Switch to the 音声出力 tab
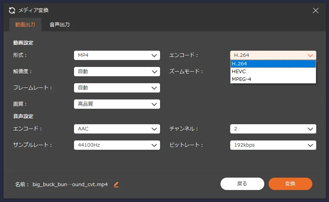This screenshot has height=202, width=329. point(59,25)
